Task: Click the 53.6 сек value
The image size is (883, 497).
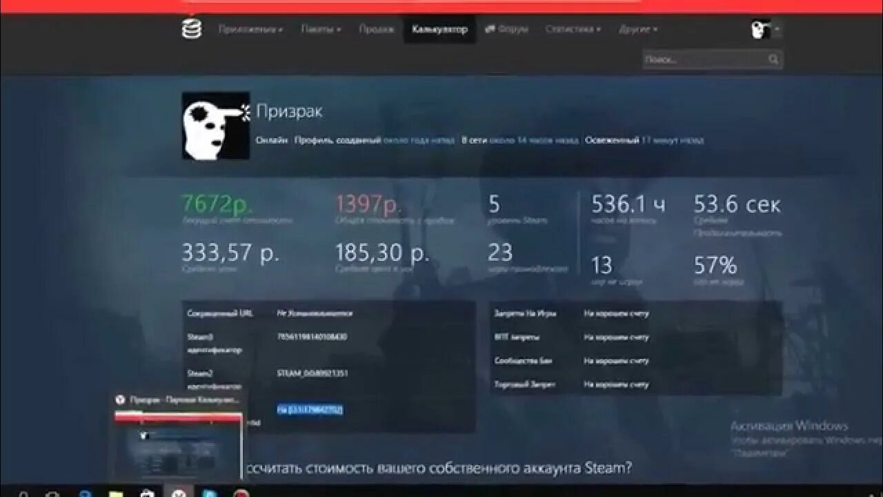Action: pyautogui.click(x=737, y=204)
